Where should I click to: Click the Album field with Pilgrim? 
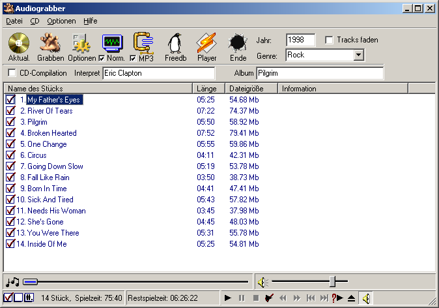click(320, 73)
